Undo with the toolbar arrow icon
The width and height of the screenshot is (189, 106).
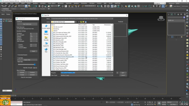[x=2, y=6]
